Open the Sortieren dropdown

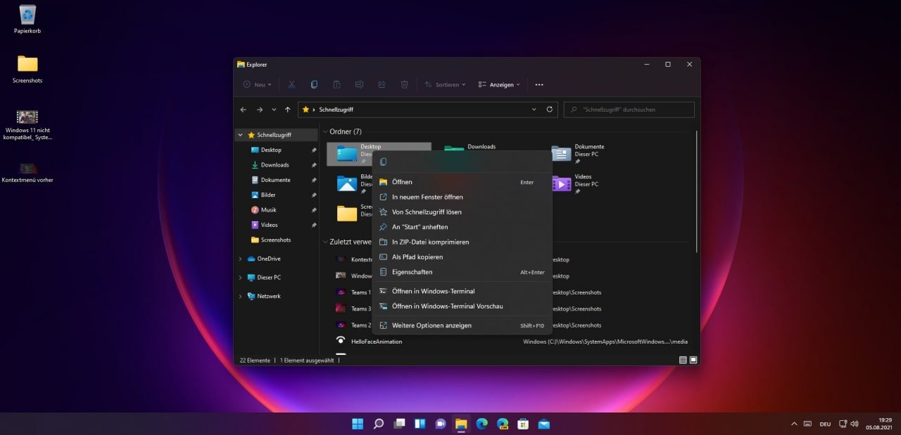tap(446, 84)
